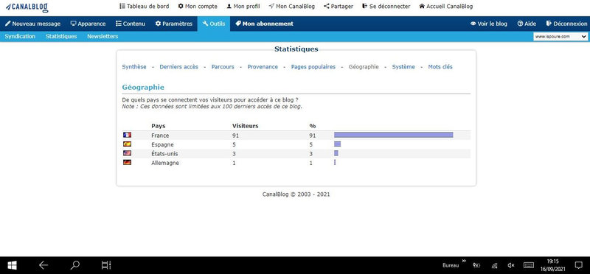590x274 pixels.
Task: Click Se déconnecter in top bar
Action: click(386, 7)
